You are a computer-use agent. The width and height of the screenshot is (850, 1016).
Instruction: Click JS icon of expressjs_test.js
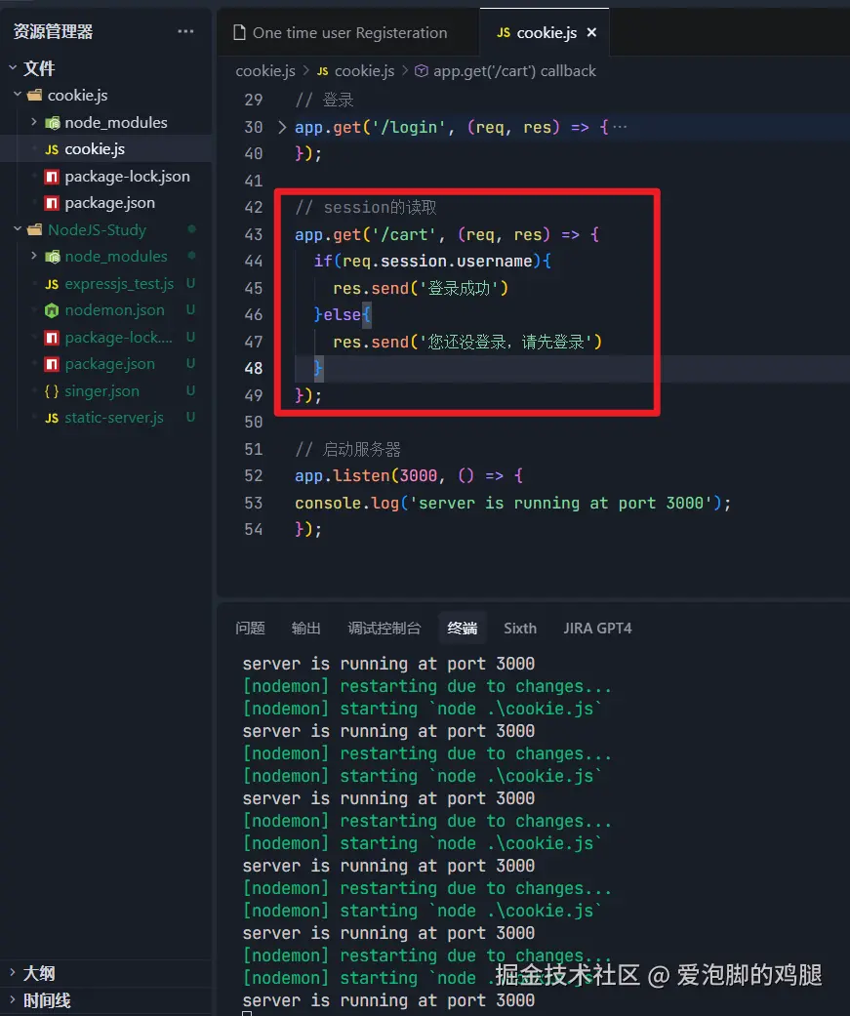pos(52,284)
